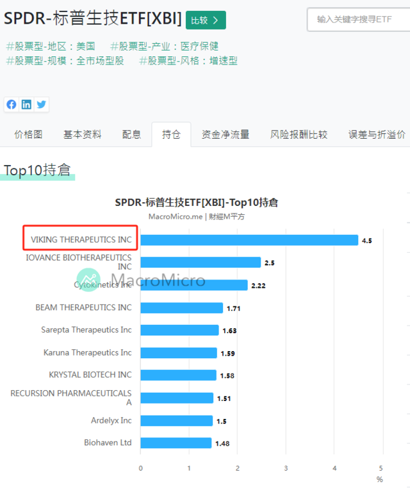This screenshot has width=410, height=488.
Task: Click the Ardelyx Inc bar
Action: coord(176,421)
